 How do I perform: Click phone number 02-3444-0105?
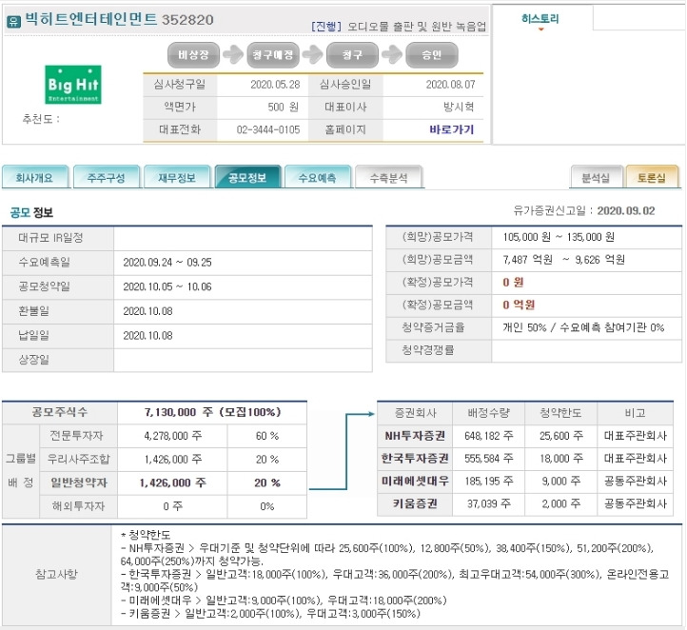tap(268, 129)
